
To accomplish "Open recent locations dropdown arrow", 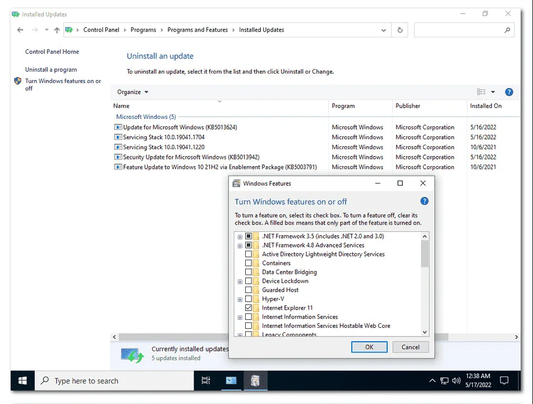I will tap(47, 30).
